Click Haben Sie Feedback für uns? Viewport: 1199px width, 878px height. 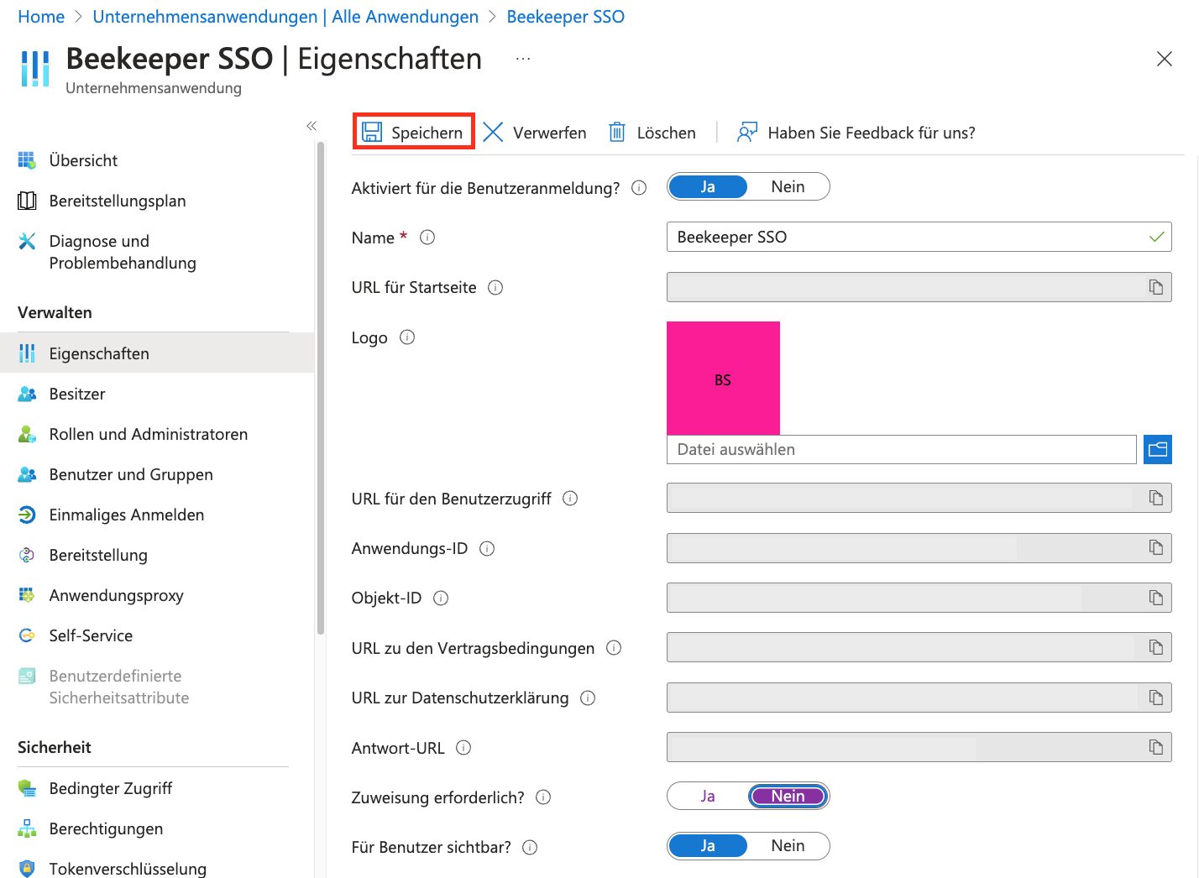point(856,132)
